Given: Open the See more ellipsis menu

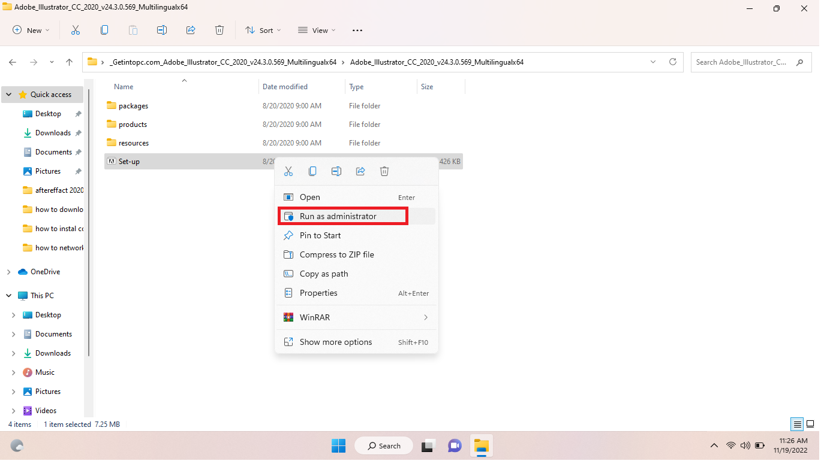Looking at the screenshot, I should (357, 30).
